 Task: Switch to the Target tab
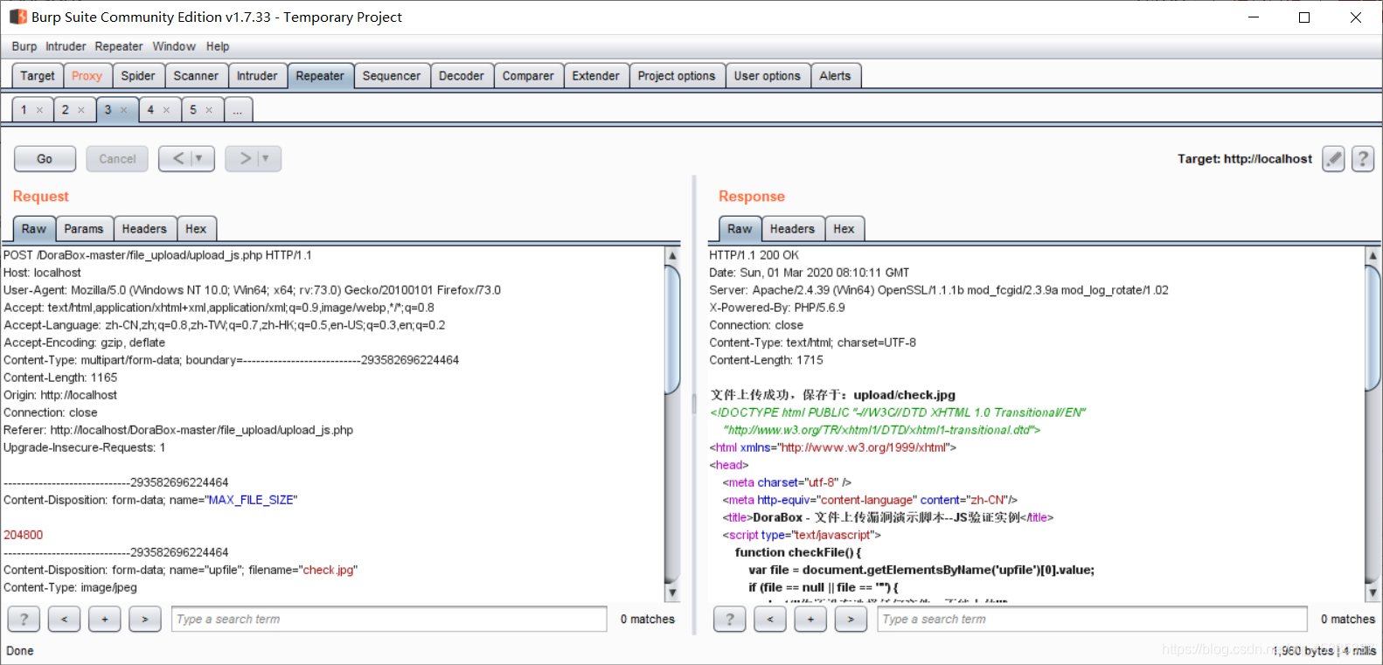tap(38, 76)
